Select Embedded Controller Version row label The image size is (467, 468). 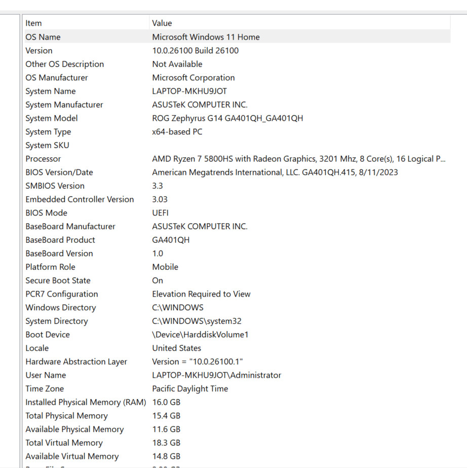pos(80,199)
